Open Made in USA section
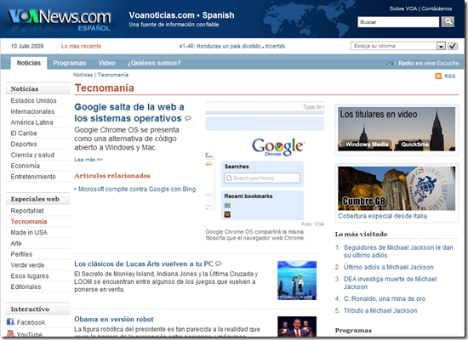 point(29,232)
